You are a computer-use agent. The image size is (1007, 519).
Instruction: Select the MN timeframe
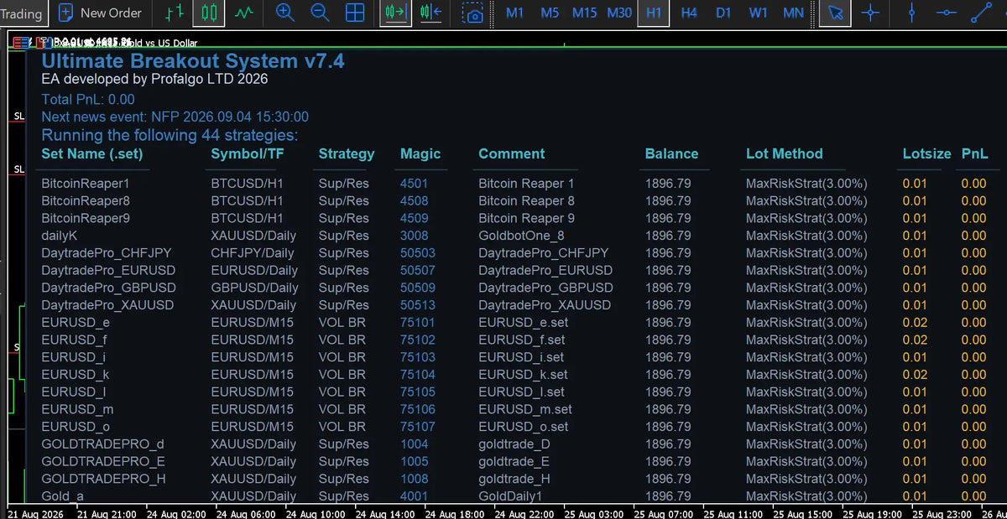pyautogui.click(x=793, y=13)
